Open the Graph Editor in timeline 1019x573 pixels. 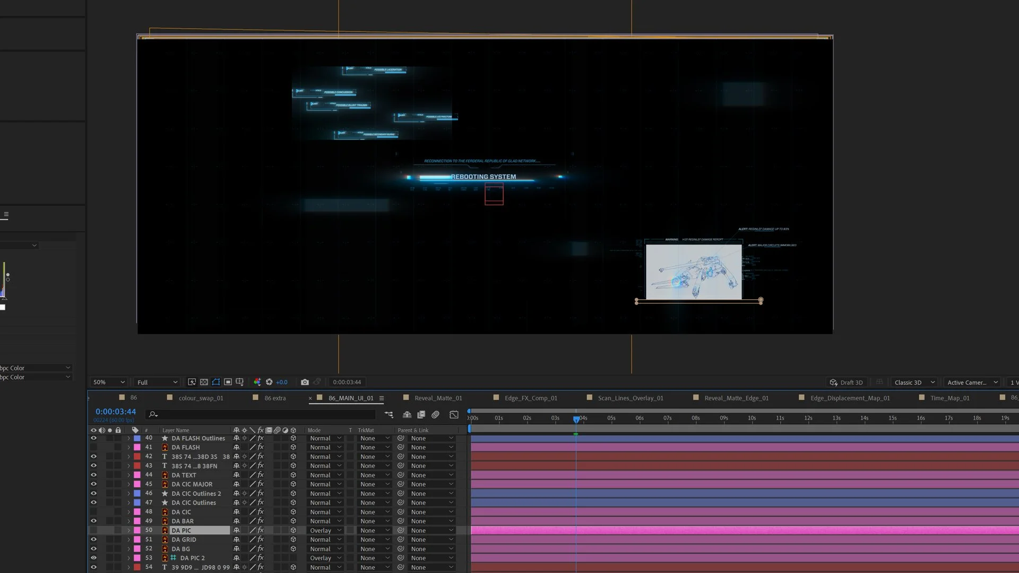coord(454,414)
